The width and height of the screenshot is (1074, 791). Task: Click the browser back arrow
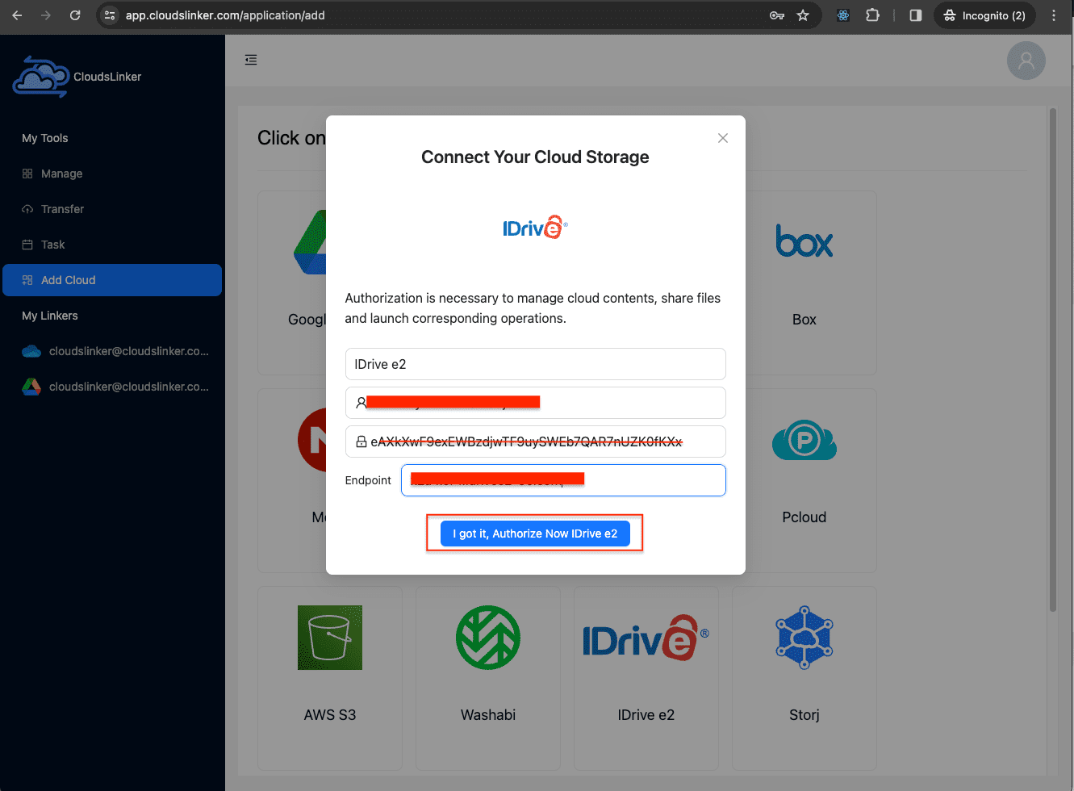[x=17, y=15]
